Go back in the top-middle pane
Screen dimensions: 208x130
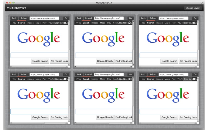79,18
